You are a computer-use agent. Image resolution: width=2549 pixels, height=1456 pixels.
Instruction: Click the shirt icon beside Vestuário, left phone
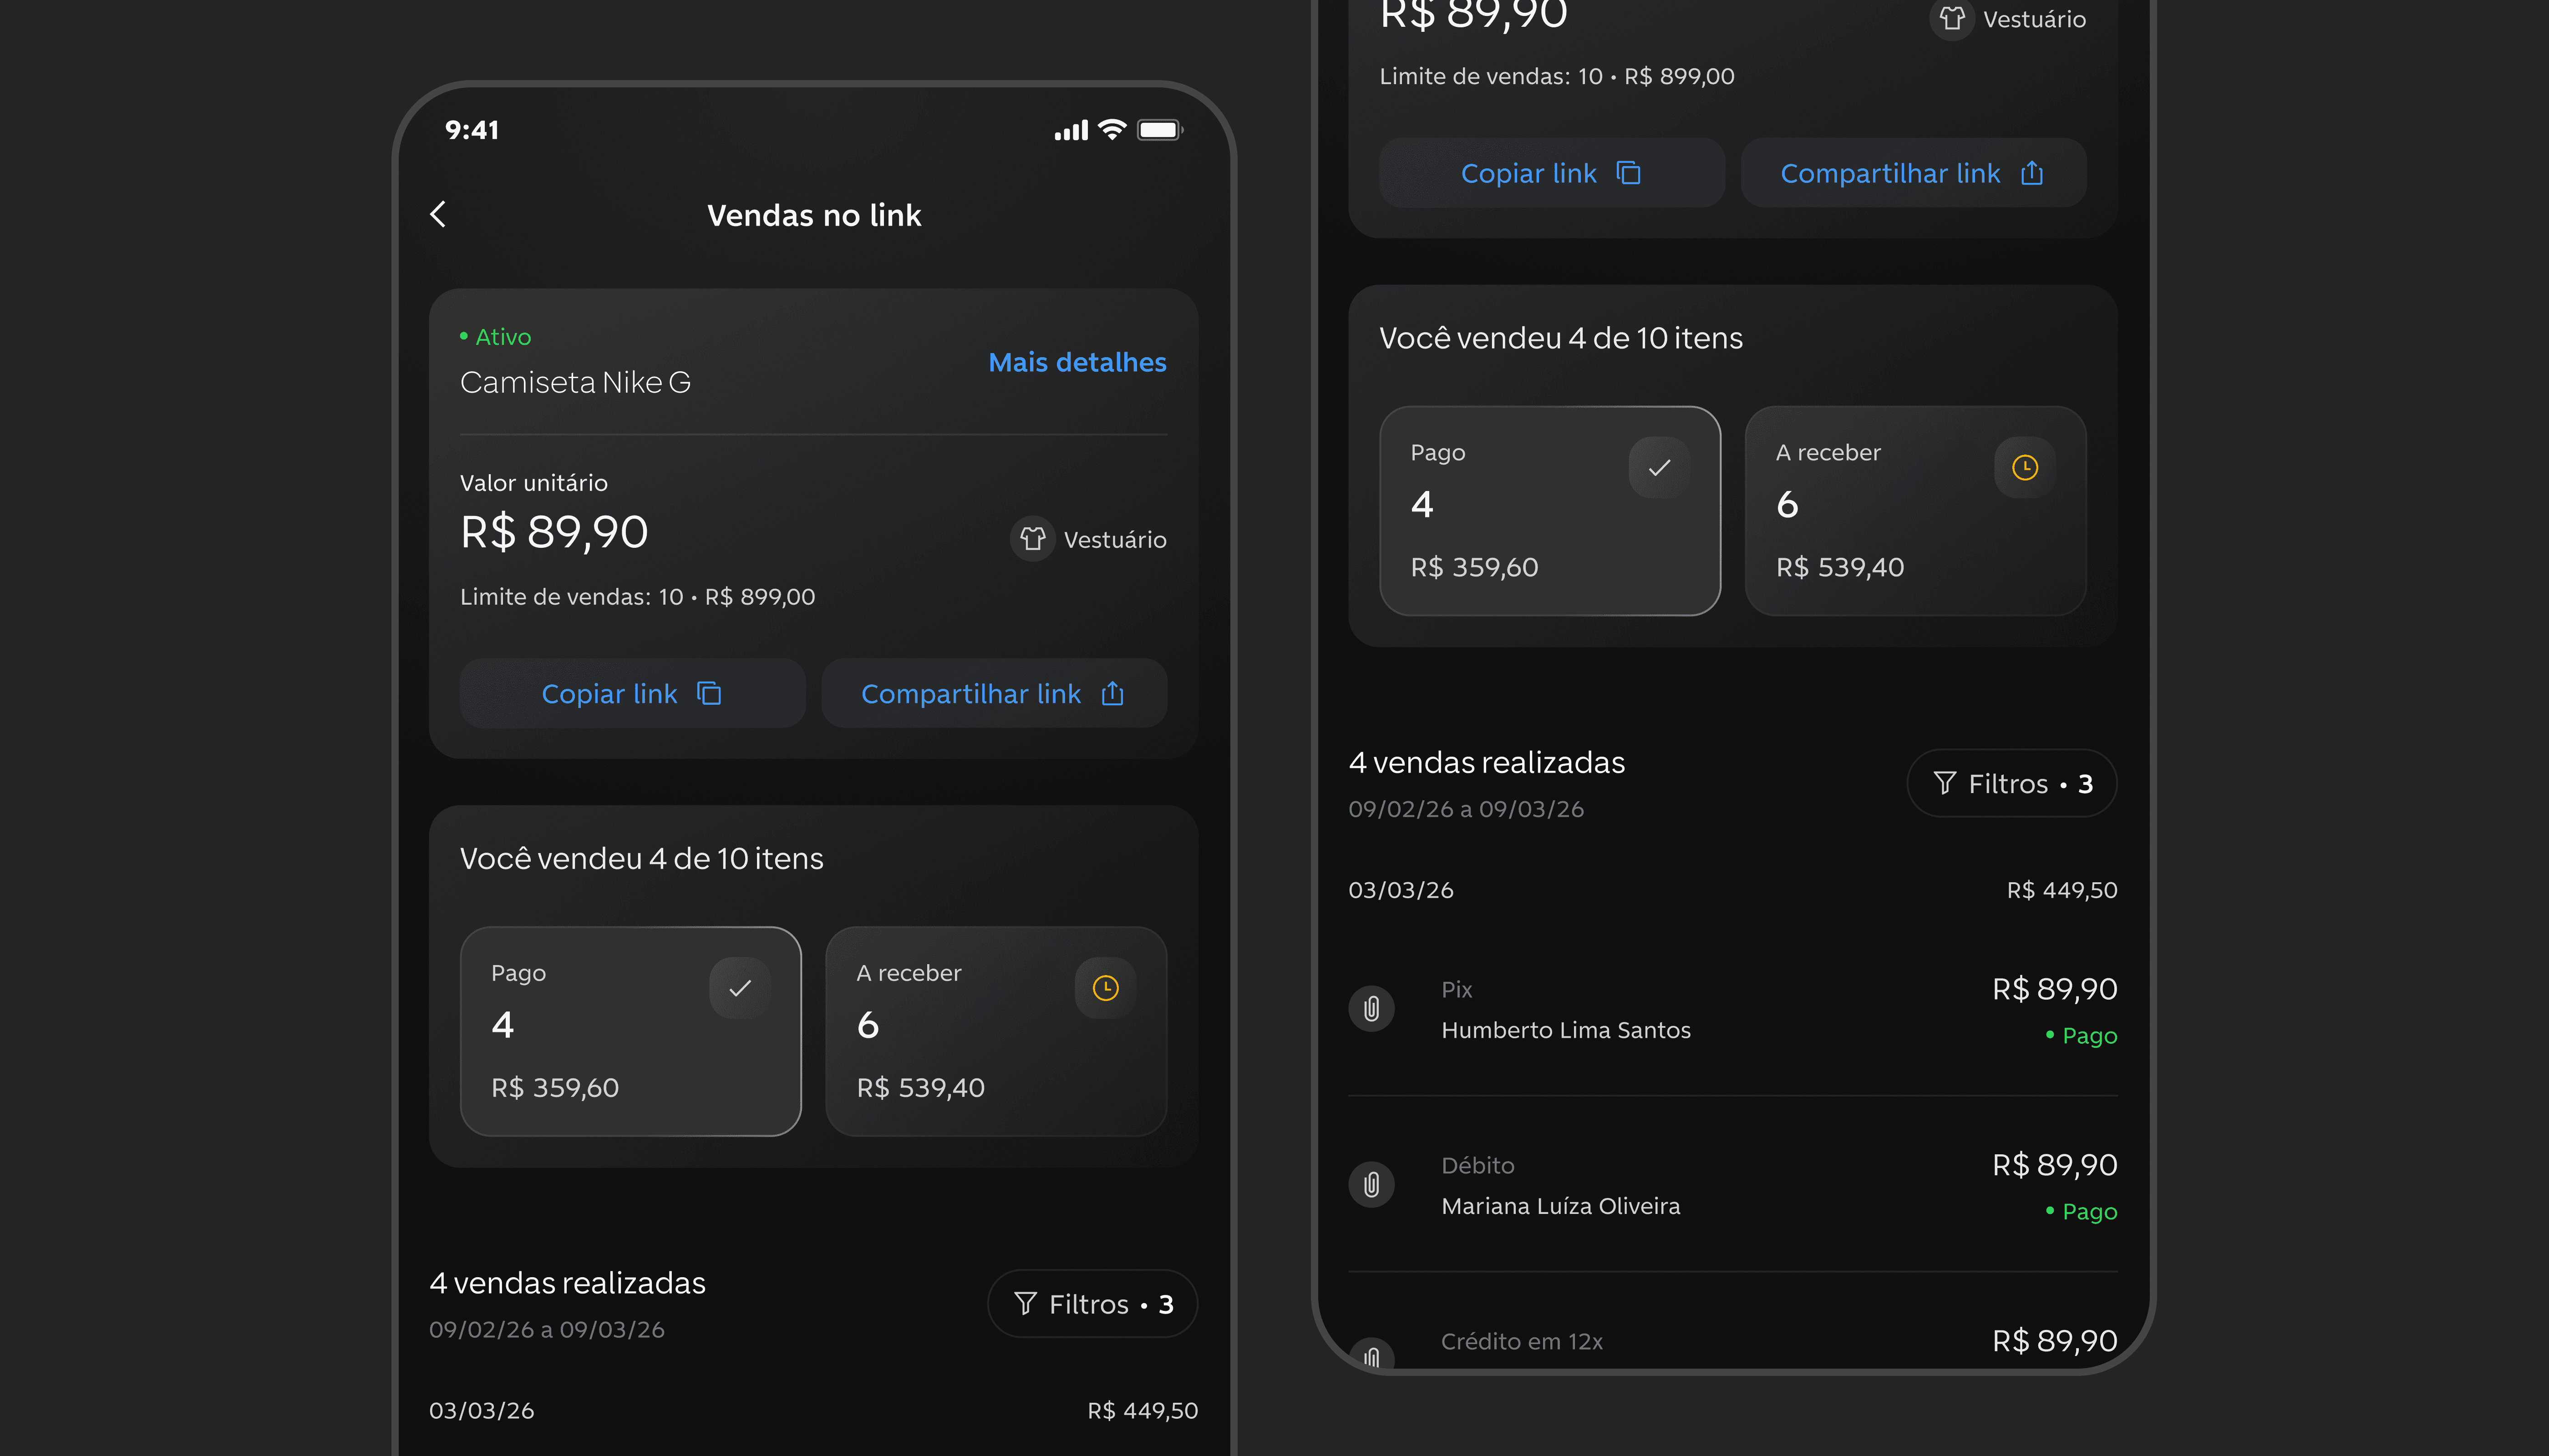click(x=1032, y=539)
